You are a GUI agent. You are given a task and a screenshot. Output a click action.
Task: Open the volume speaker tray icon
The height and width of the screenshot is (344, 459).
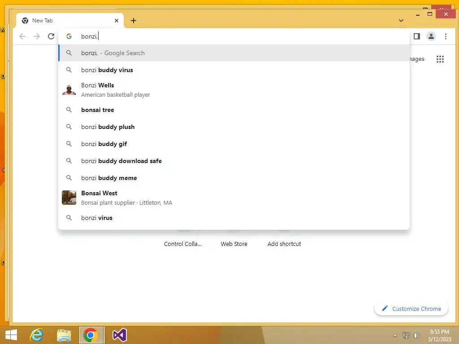click(x=416, y=335)
